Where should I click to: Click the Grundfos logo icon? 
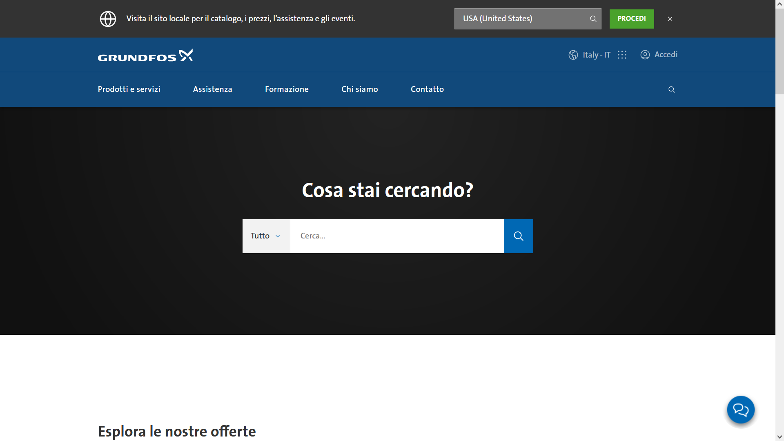click(x=145, y=54)
